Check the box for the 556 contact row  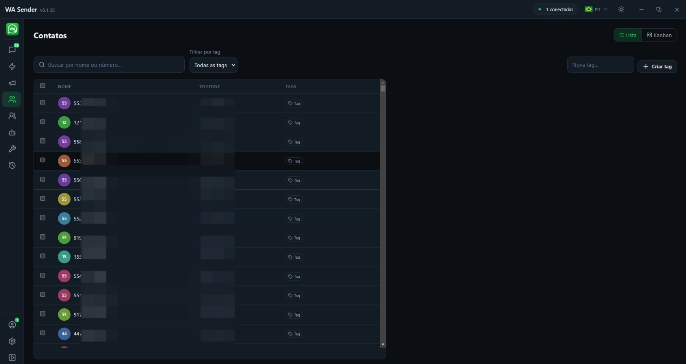coord(42,179)
